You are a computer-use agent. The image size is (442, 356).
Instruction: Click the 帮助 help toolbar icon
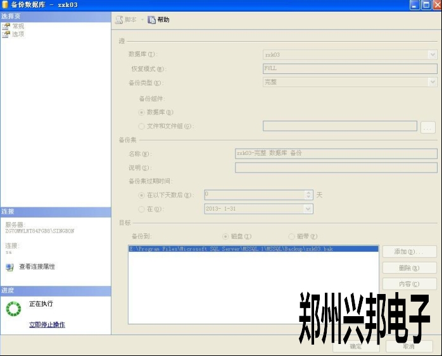pos(151,20)
